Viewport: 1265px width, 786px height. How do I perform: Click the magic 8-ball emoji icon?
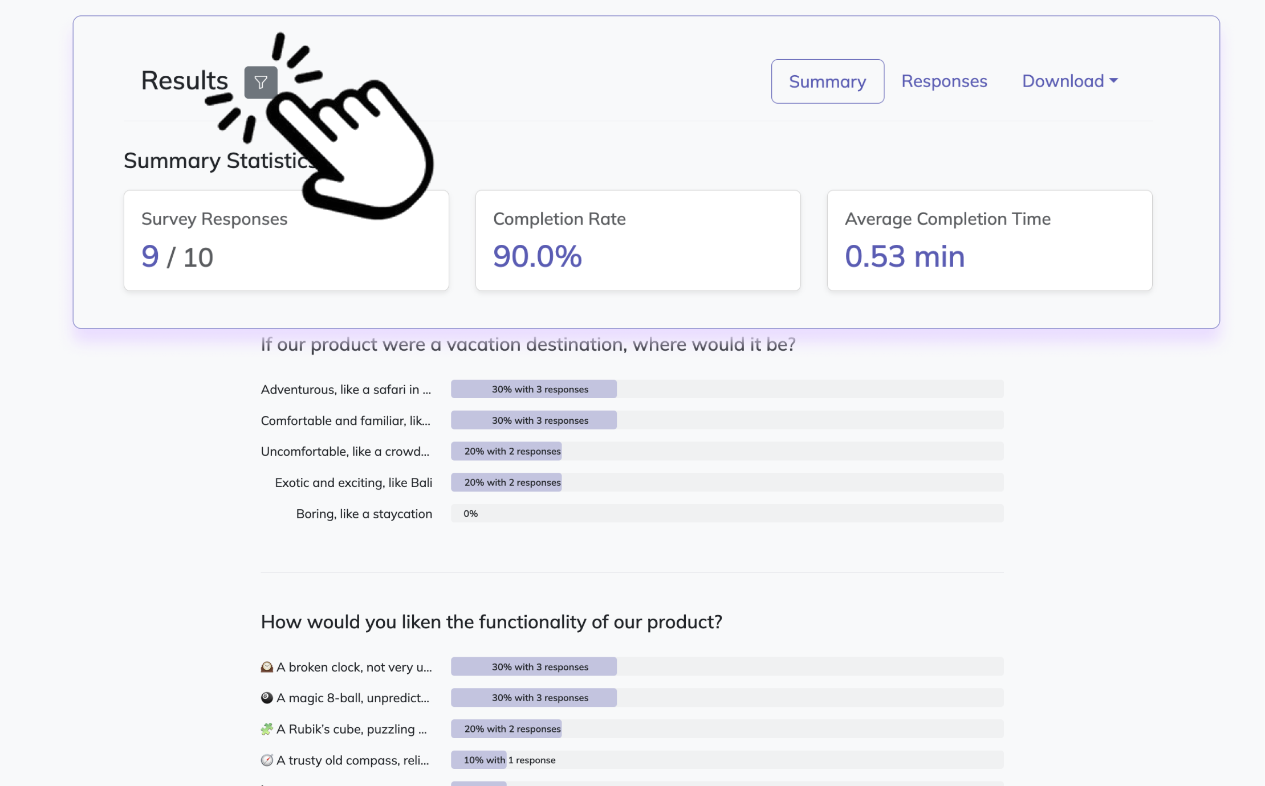267,698
